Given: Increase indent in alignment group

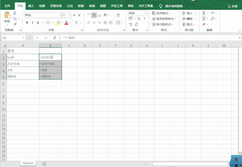Looking at the screenshot, I should (111, 23).
